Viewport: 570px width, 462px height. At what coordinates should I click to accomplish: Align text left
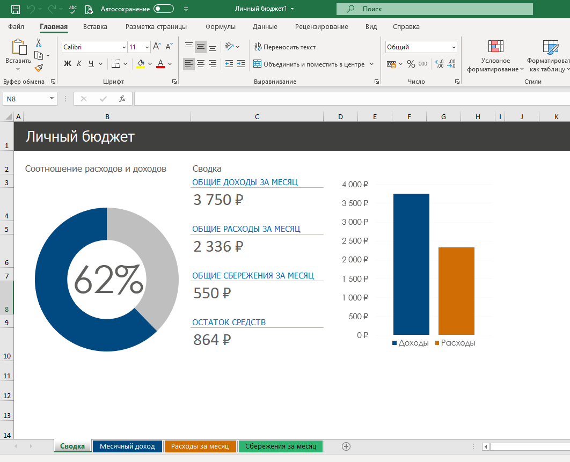pos(189,64)
